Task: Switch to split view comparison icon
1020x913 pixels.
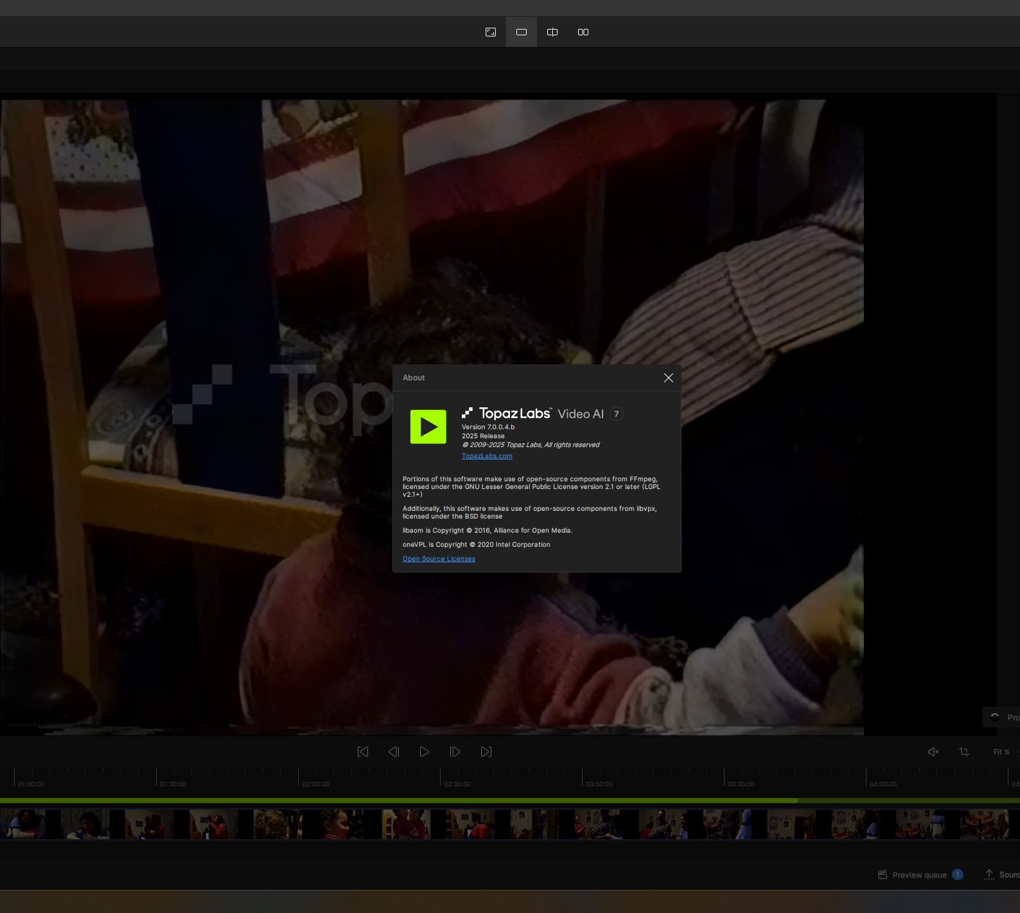Action: [x=552, y=32]
